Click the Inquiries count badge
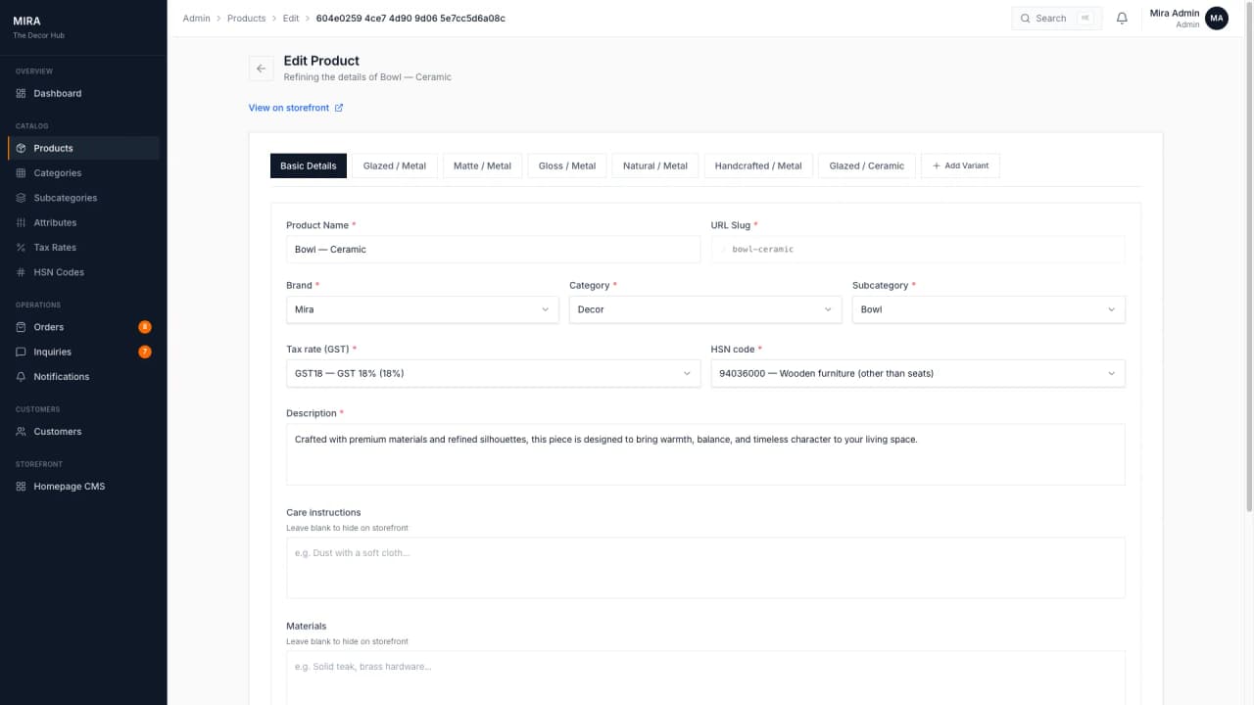 (x=145, y=352)
